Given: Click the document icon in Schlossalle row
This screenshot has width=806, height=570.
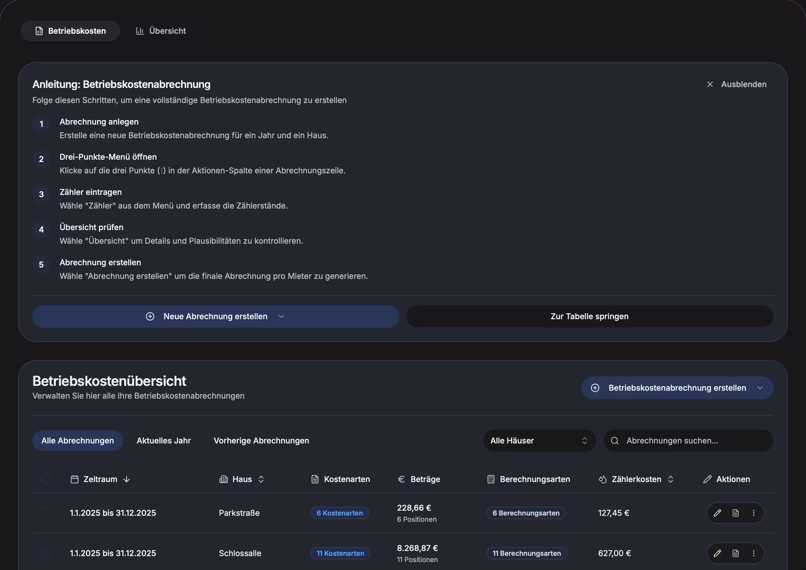Looking at the screenshot, I should click(735, 553).
